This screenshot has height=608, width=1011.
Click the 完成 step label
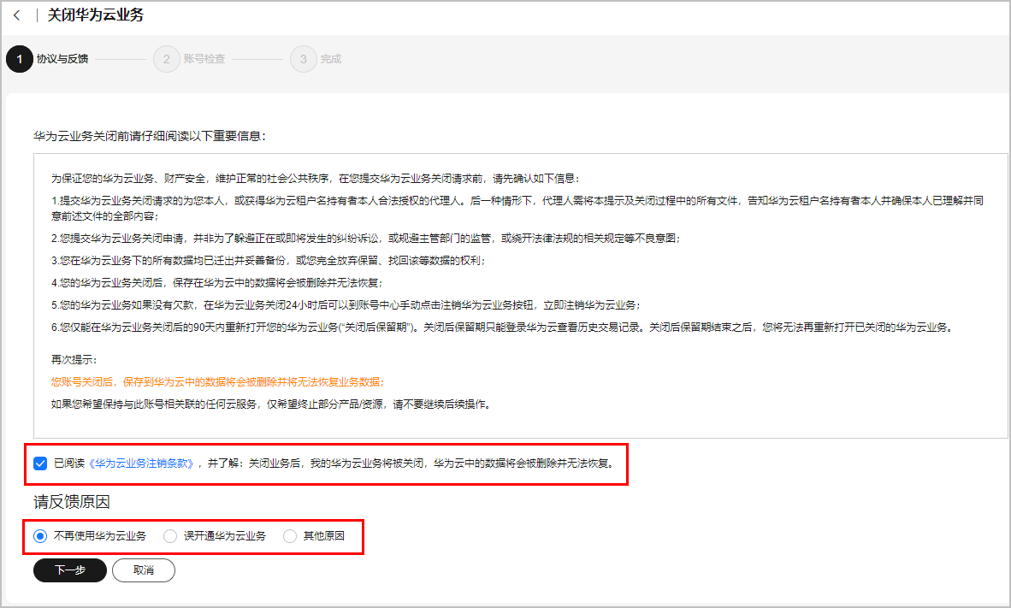point(331,59)
